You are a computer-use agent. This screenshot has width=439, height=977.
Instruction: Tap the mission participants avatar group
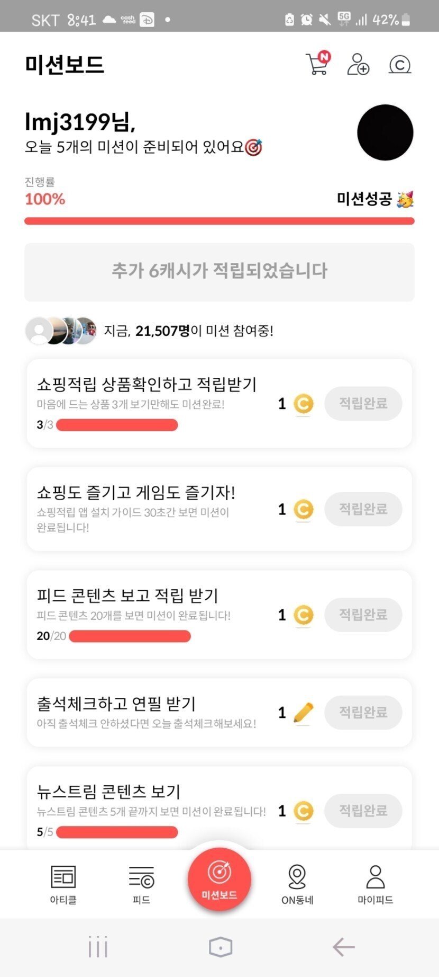coord(61,331)
